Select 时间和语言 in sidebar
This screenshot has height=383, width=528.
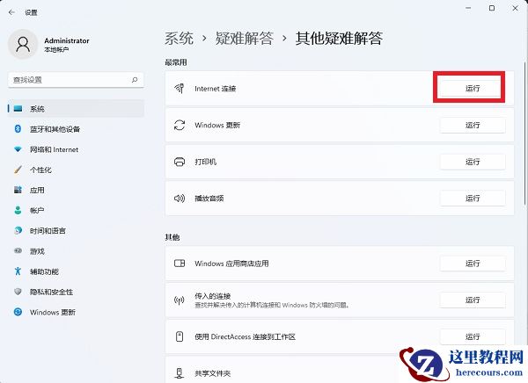tap(76, 231)
